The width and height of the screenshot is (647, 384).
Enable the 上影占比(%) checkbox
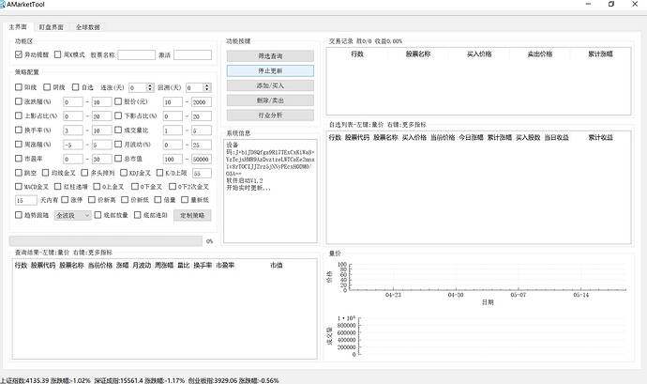(18, 115)
